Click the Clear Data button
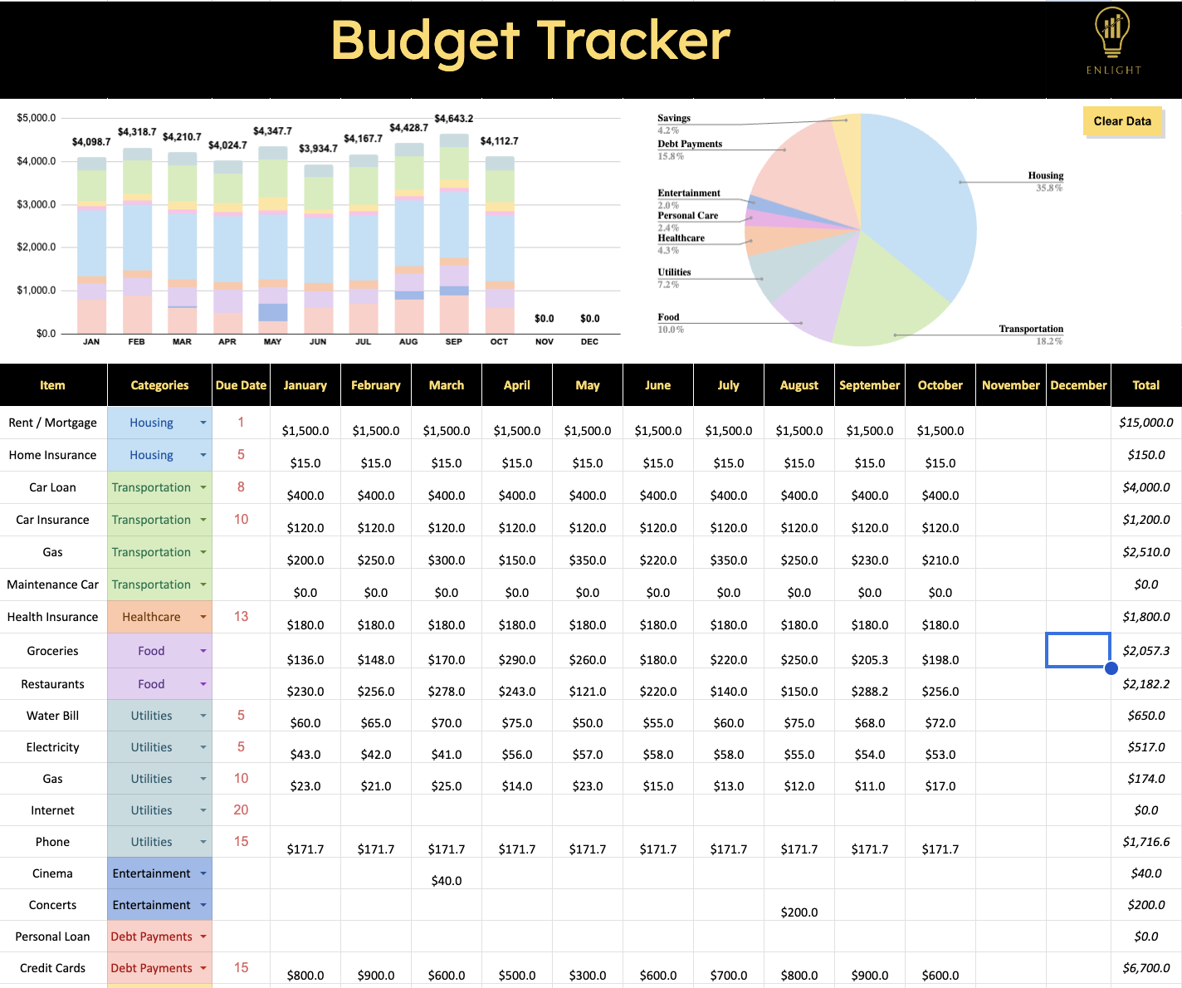 1122,121
